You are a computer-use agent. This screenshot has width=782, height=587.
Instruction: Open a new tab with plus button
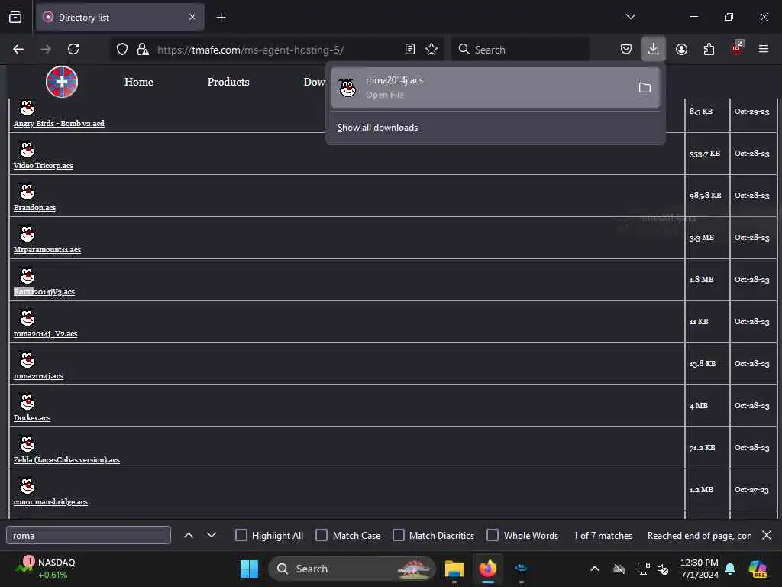tap(221, 18)
